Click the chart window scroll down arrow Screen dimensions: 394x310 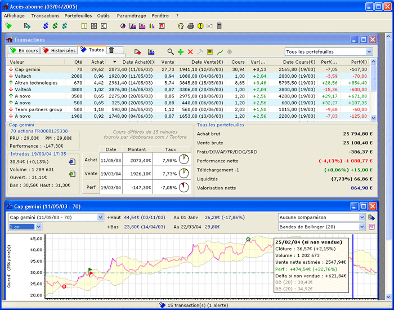tap(388, 297)
